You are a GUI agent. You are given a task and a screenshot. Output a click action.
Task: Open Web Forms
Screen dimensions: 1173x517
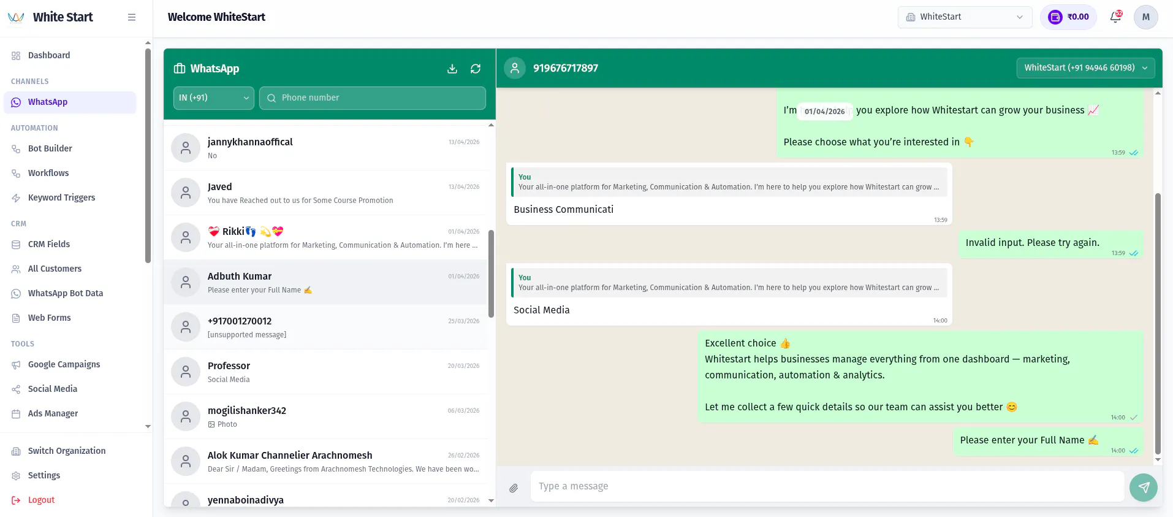70,318
